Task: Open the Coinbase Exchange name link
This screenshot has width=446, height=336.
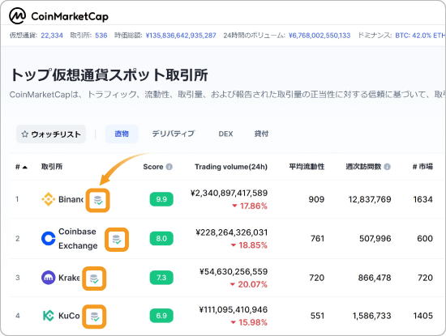Action: coord(78,239)
